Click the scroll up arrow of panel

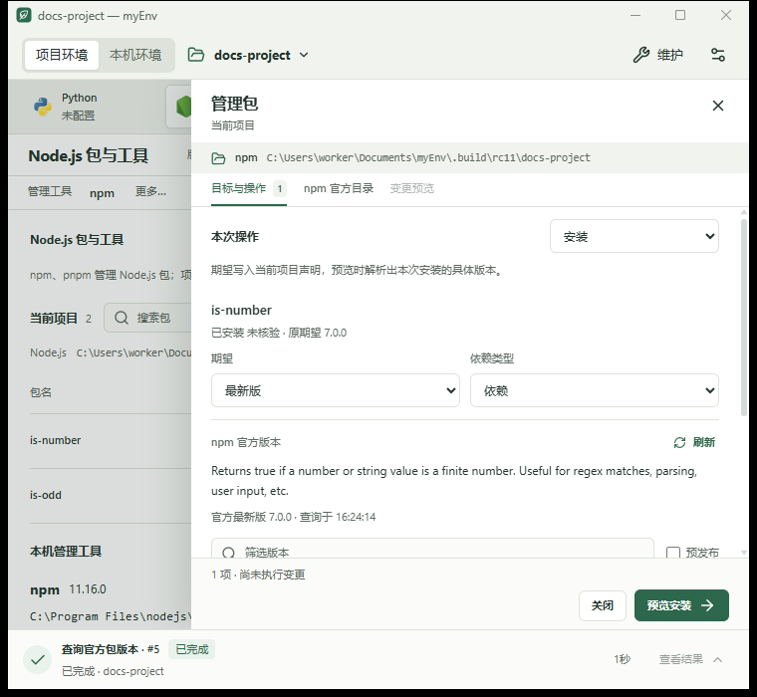point(744,212)
